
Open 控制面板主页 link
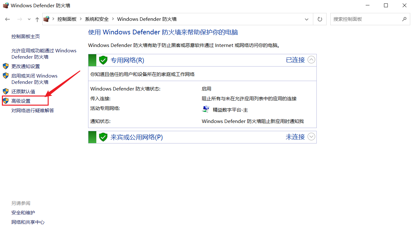26,37
